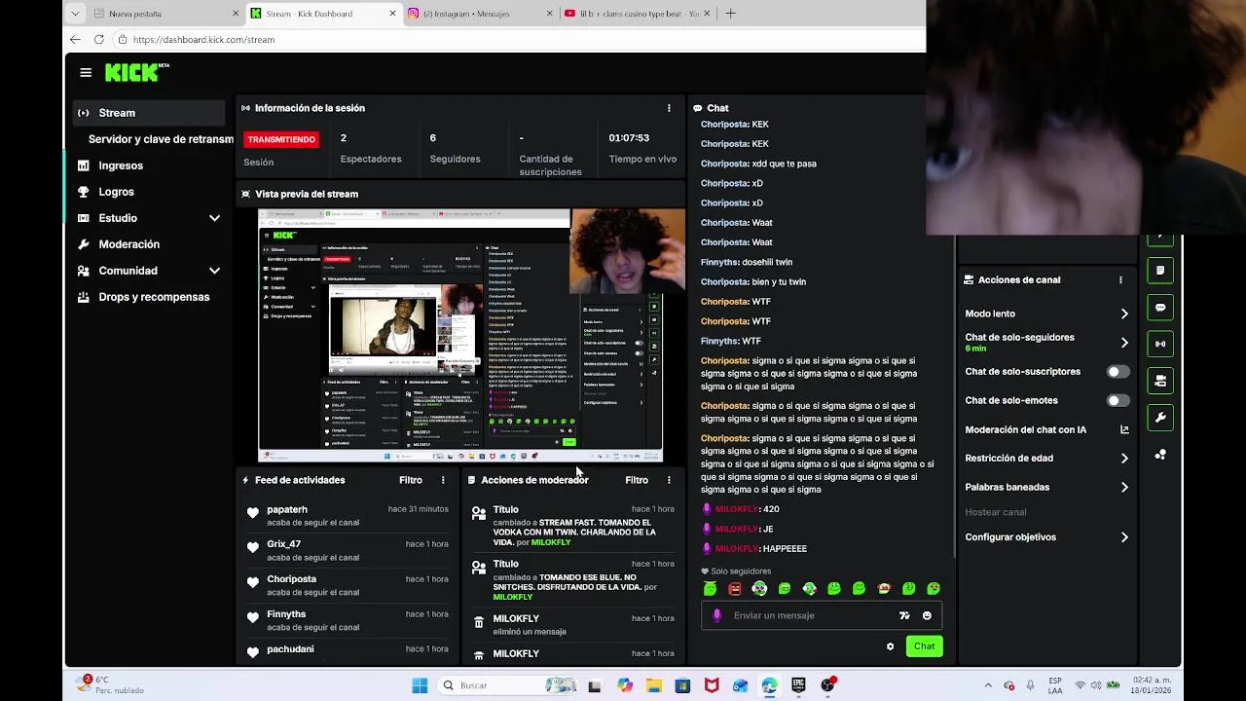Open McAfee from the taskbar
Screen dimensions: 1246x701
tap(712, 685)
